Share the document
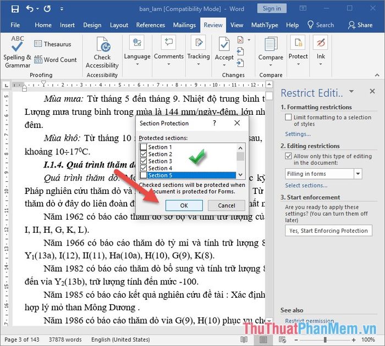The image size is (385, 346). tap(360, 25)
